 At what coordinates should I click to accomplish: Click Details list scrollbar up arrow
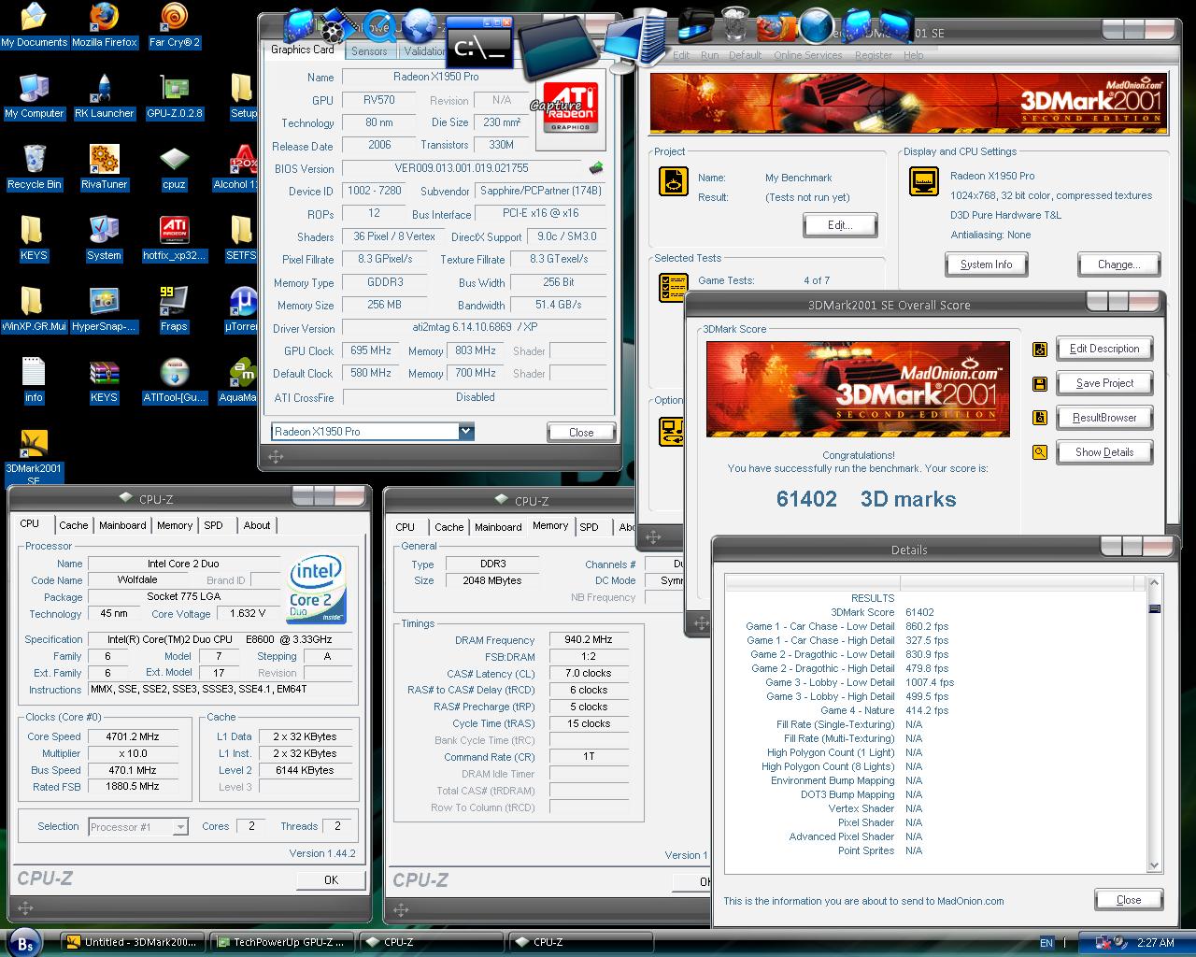(1154, 583)
